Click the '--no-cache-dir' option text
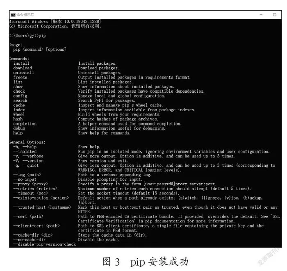Screen dimensions: 287x271 30,240
